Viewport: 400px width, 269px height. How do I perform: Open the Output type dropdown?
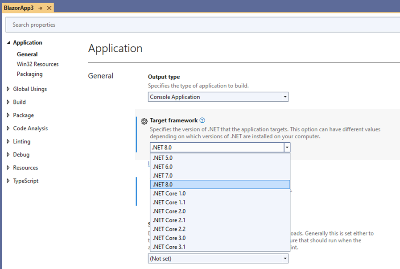285,97
